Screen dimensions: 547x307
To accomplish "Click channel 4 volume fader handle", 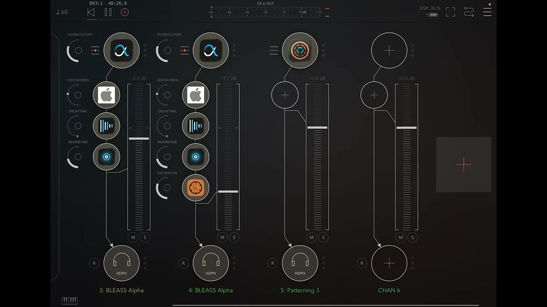I will [228, 191].
